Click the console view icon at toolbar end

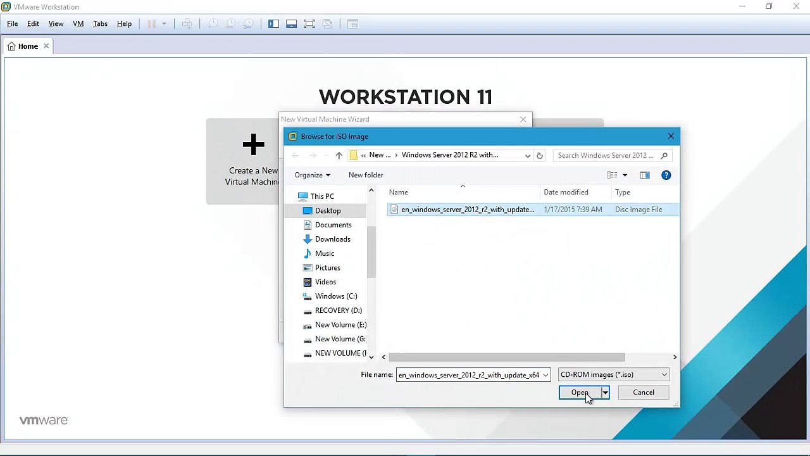click(353, 24)
